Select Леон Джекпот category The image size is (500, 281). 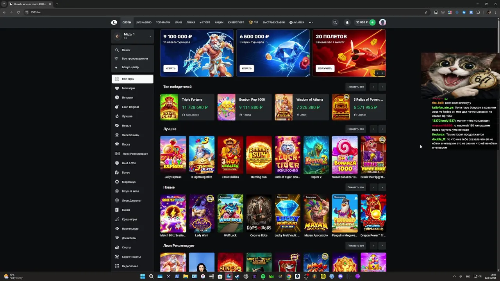point(132,201)
